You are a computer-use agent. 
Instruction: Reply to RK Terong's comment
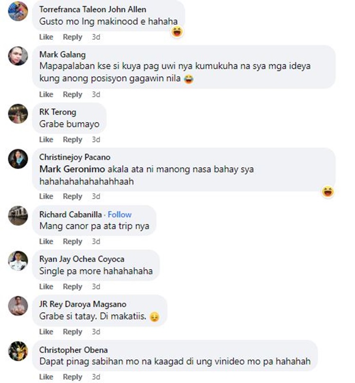[x=72, y=140]
